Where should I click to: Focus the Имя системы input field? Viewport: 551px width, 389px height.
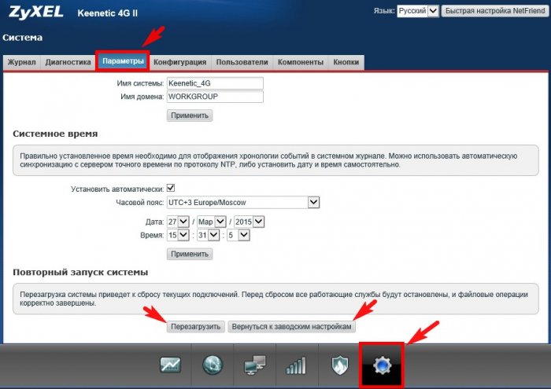215,83
